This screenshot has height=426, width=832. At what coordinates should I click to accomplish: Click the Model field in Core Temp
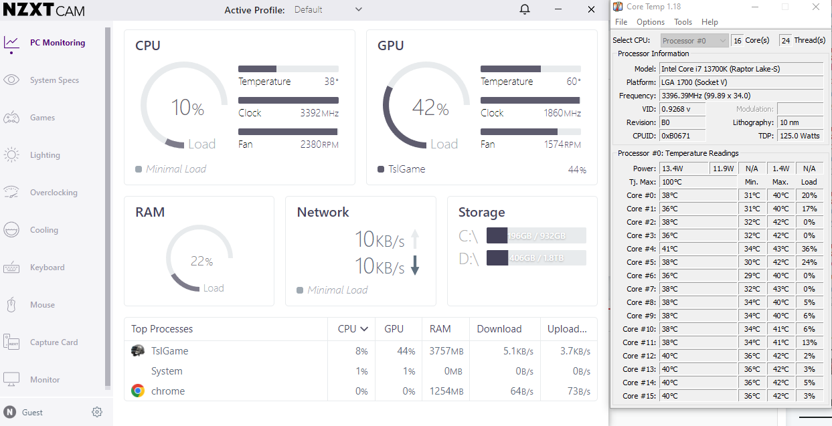(742, 69)
